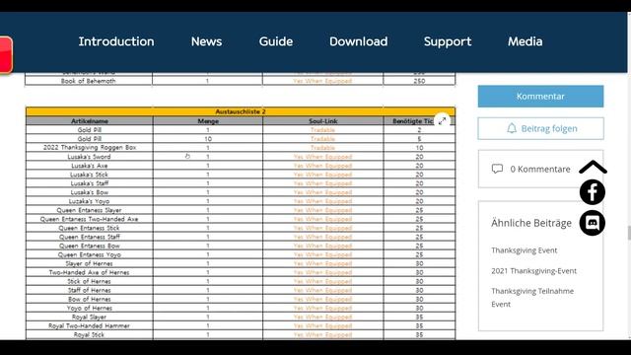Screen dimensions: 631x355
Task: Click the bell icon in Beitrag folgen
Action: point(512,128)
